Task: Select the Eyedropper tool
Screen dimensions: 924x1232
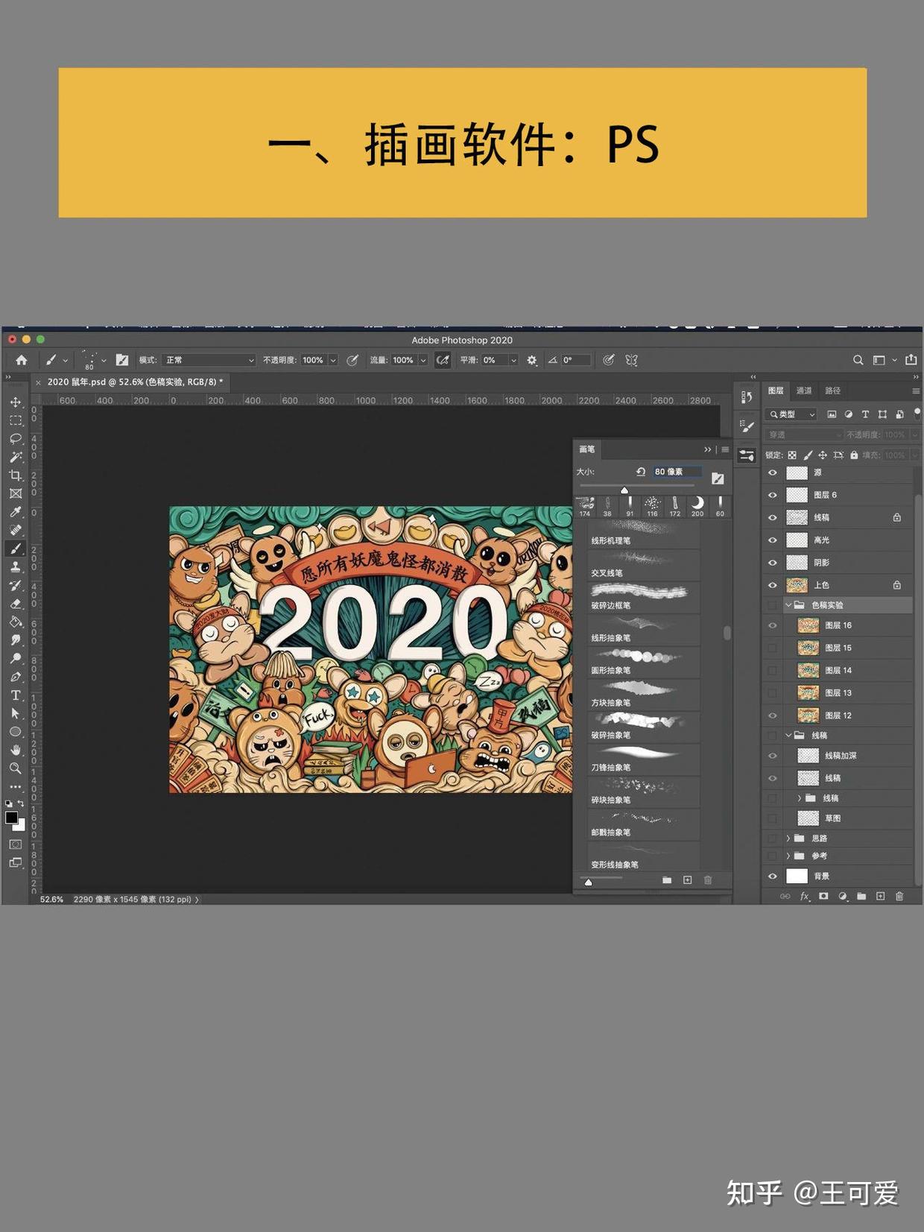Action: [x=16, y=512]
